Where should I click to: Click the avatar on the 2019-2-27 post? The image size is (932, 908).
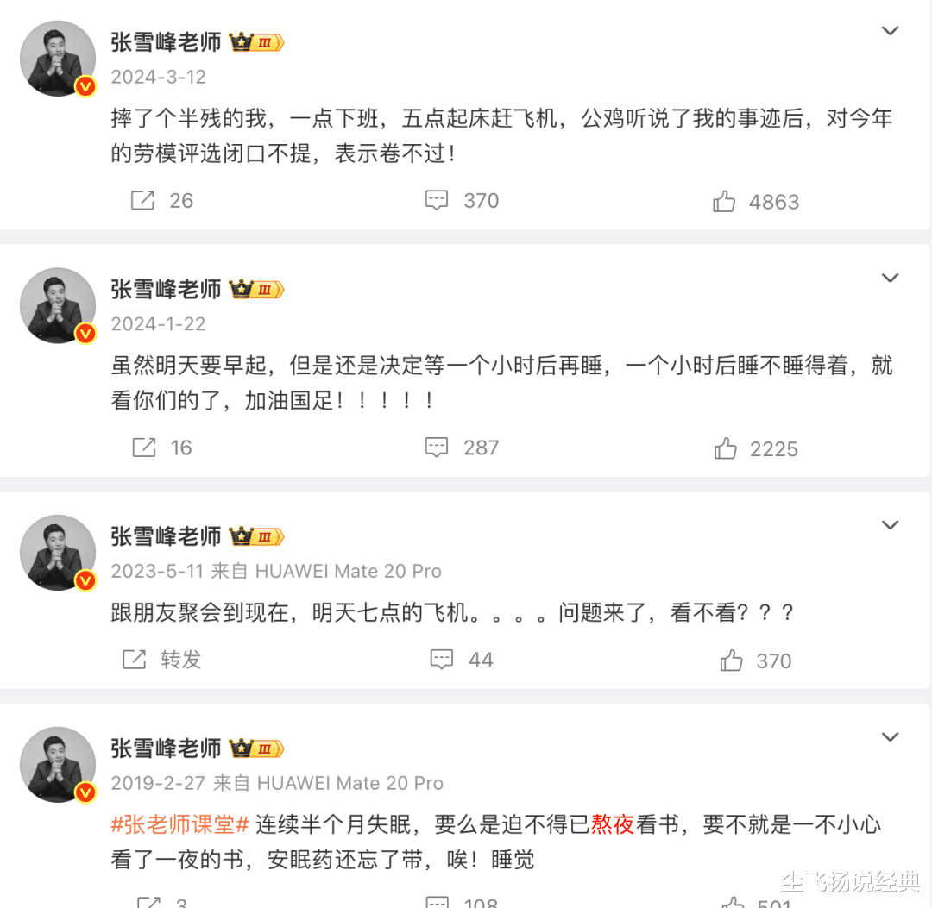point(58,765)
